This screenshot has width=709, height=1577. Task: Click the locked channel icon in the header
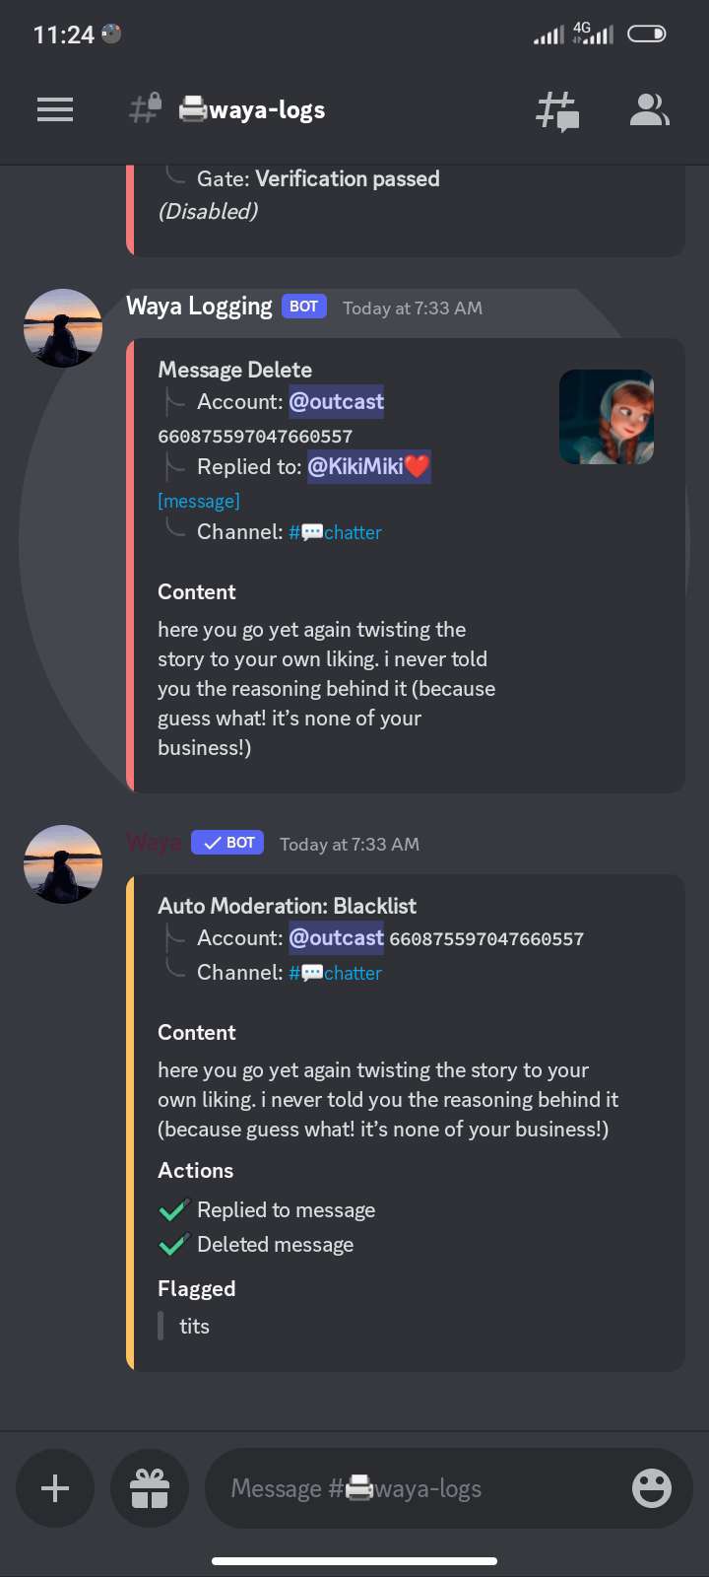(x=144, y=109)
